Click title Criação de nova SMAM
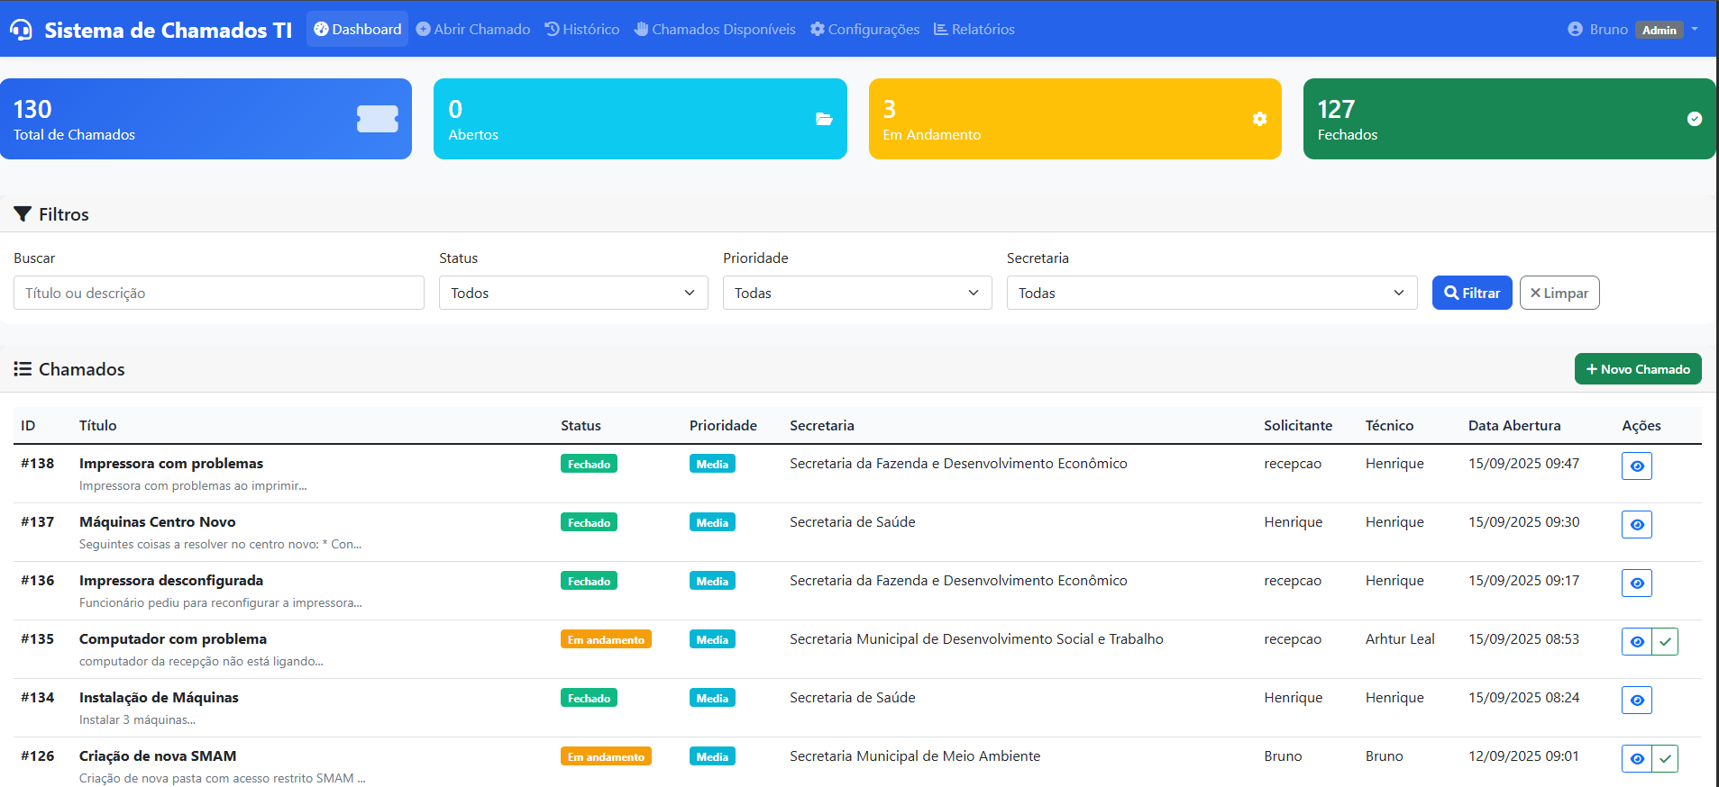This screenshot has width=1719, height=787. coord(158,755)
